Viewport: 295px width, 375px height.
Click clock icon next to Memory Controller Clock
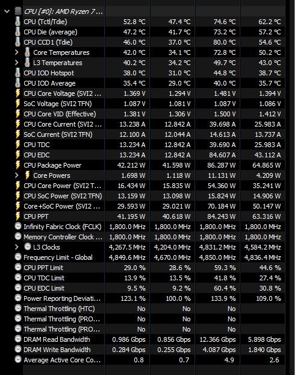click(x=18, y=236)
